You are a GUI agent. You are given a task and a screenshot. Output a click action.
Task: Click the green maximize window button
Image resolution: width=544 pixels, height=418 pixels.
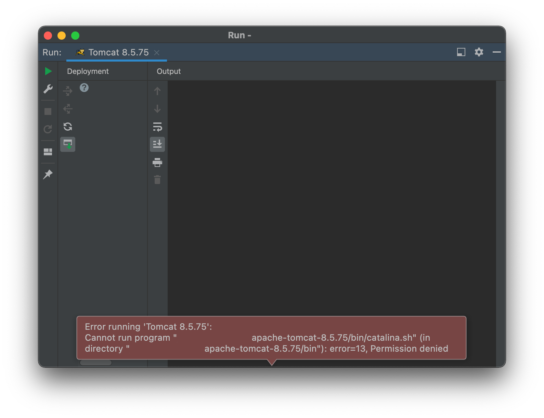pos(75,36)
